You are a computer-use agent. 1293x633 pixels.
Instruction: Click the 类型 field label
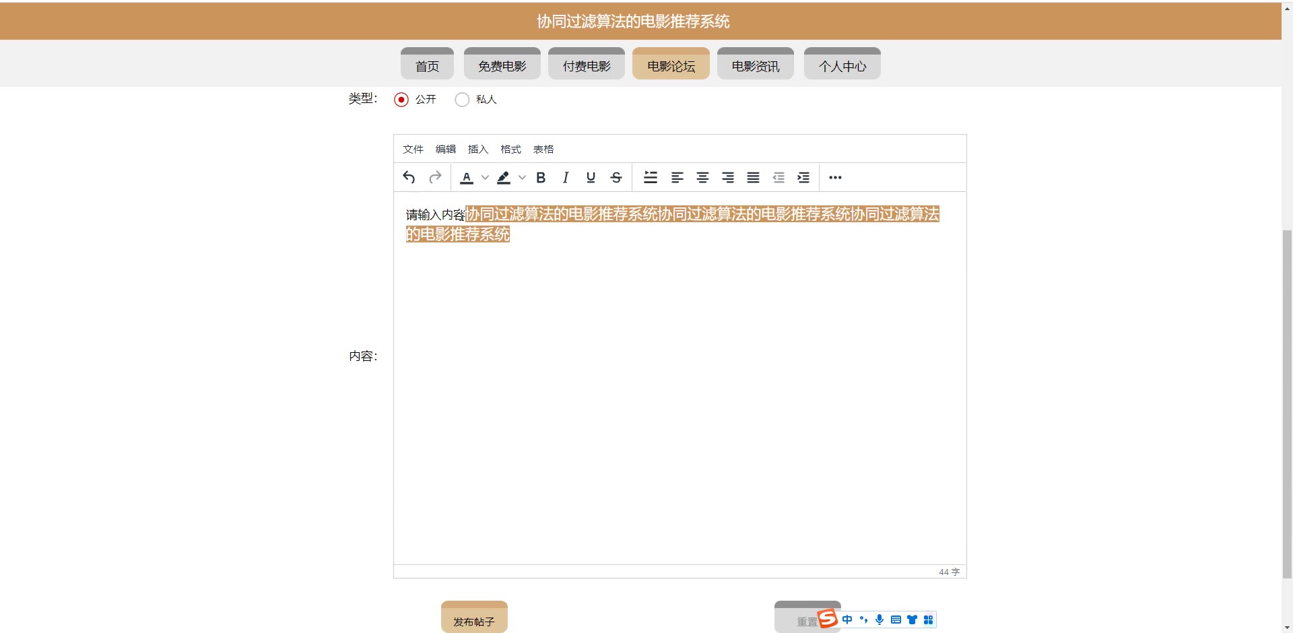pyautogui.click(x=363, y=99)
